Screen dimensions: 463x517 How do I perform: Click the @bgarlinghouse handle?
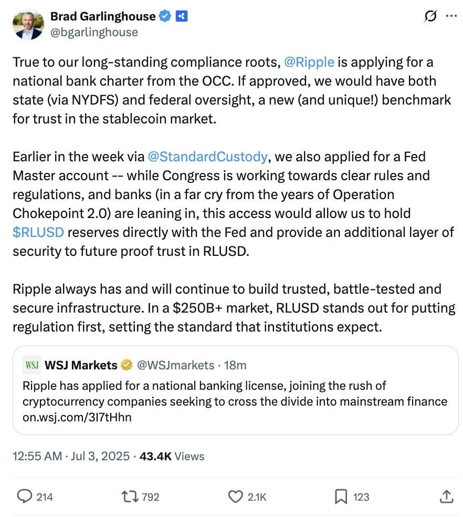[x=93, y=33]
